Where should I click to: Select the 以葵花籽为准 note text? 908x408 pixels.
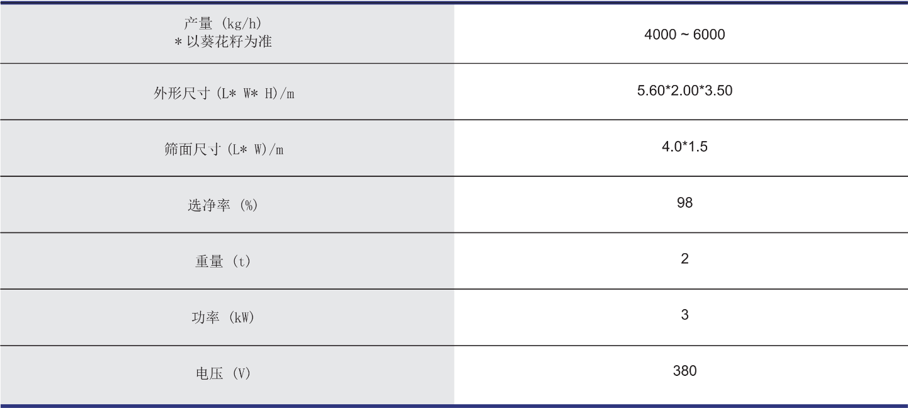[x=229, y=42]
